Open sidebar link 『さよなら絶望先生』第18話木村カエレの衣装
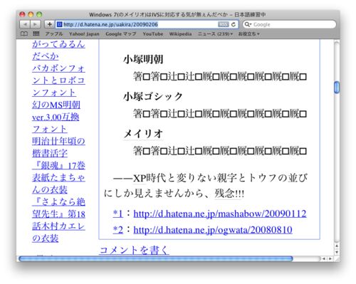356x284 pixels. pos(58,220)
